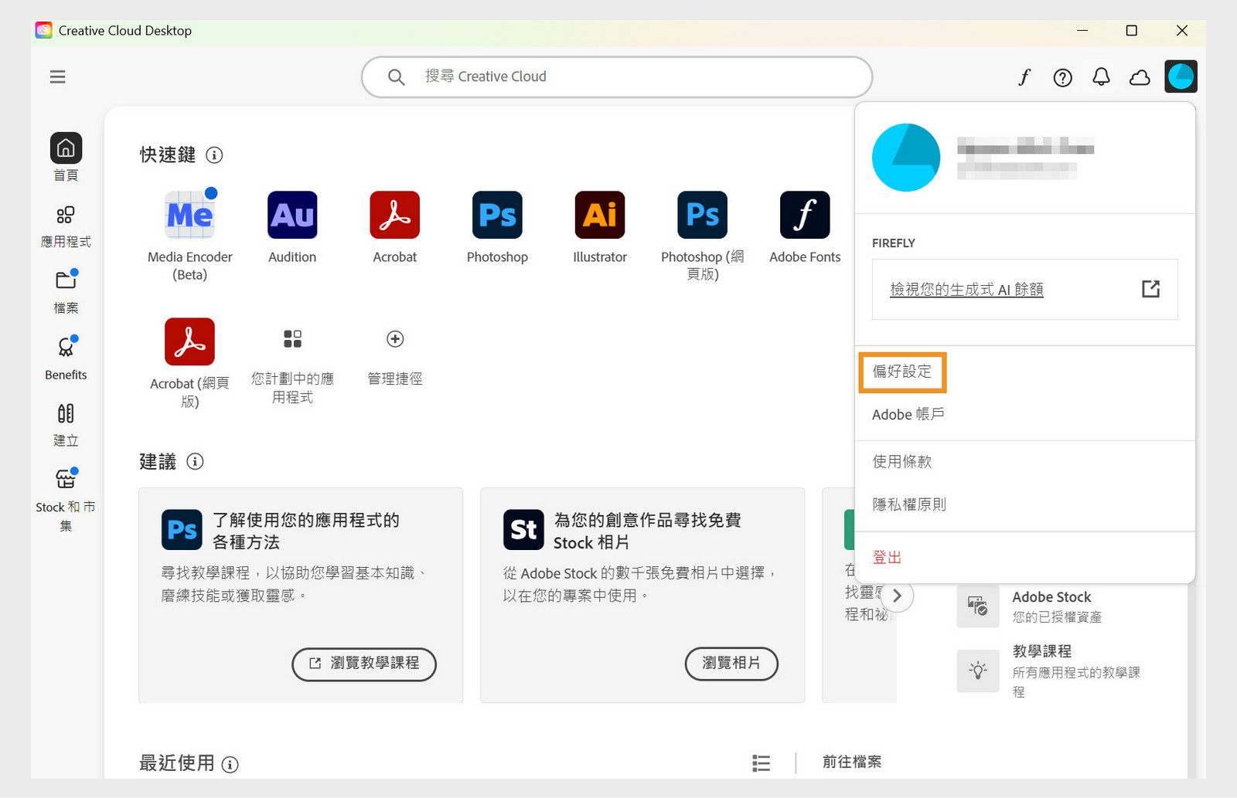The image size is (1237, 798).
Task: Check cloud storage status icon
Action: [1139, 76]
